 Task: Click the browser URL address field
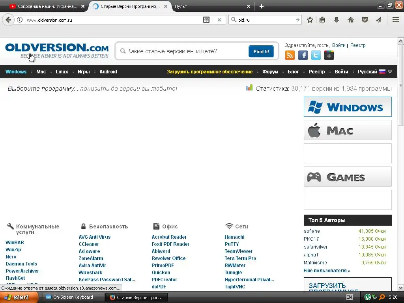113,20
